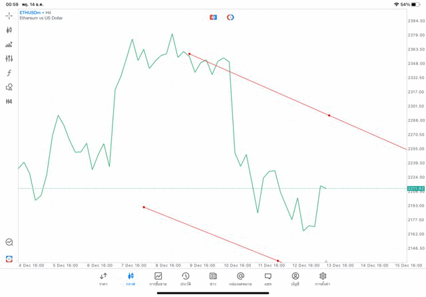Tap the chart zoom icon at lower left
This screenshot has width=426, height=297.
[9, 243]
